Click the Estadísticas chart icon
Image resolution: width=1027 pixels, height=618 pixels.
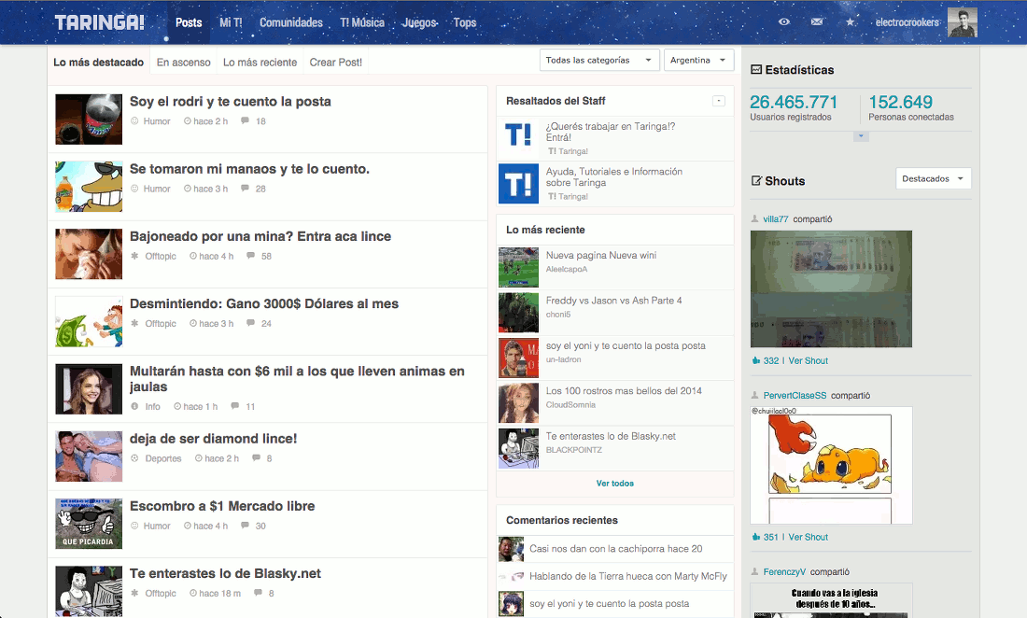tap(756, 69)
